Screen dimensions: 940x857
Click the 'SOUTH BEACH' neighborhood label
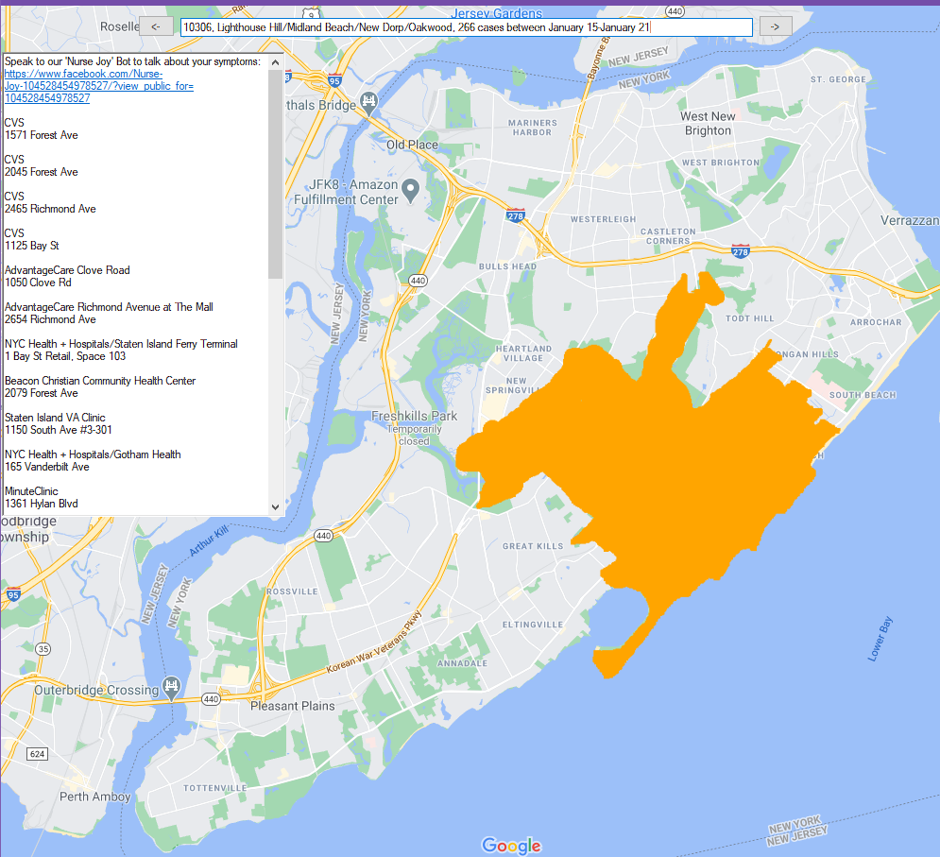[863, 395]
